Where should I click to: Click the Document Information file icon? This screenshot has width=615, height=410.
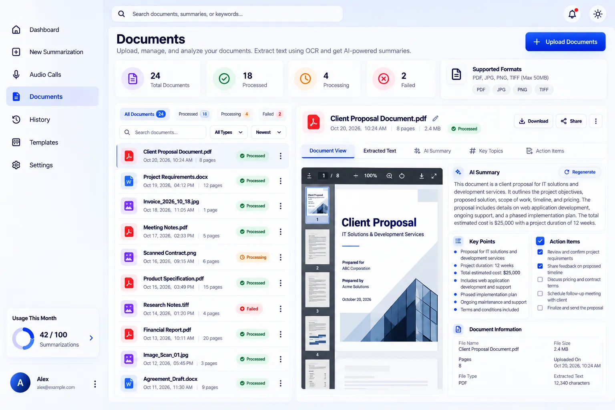tap(458, 329)
